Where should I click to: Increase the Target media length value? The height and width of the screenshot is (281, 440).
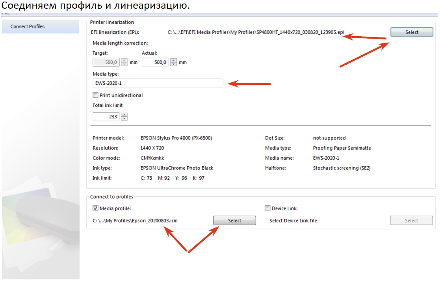(x=124, y=60)
